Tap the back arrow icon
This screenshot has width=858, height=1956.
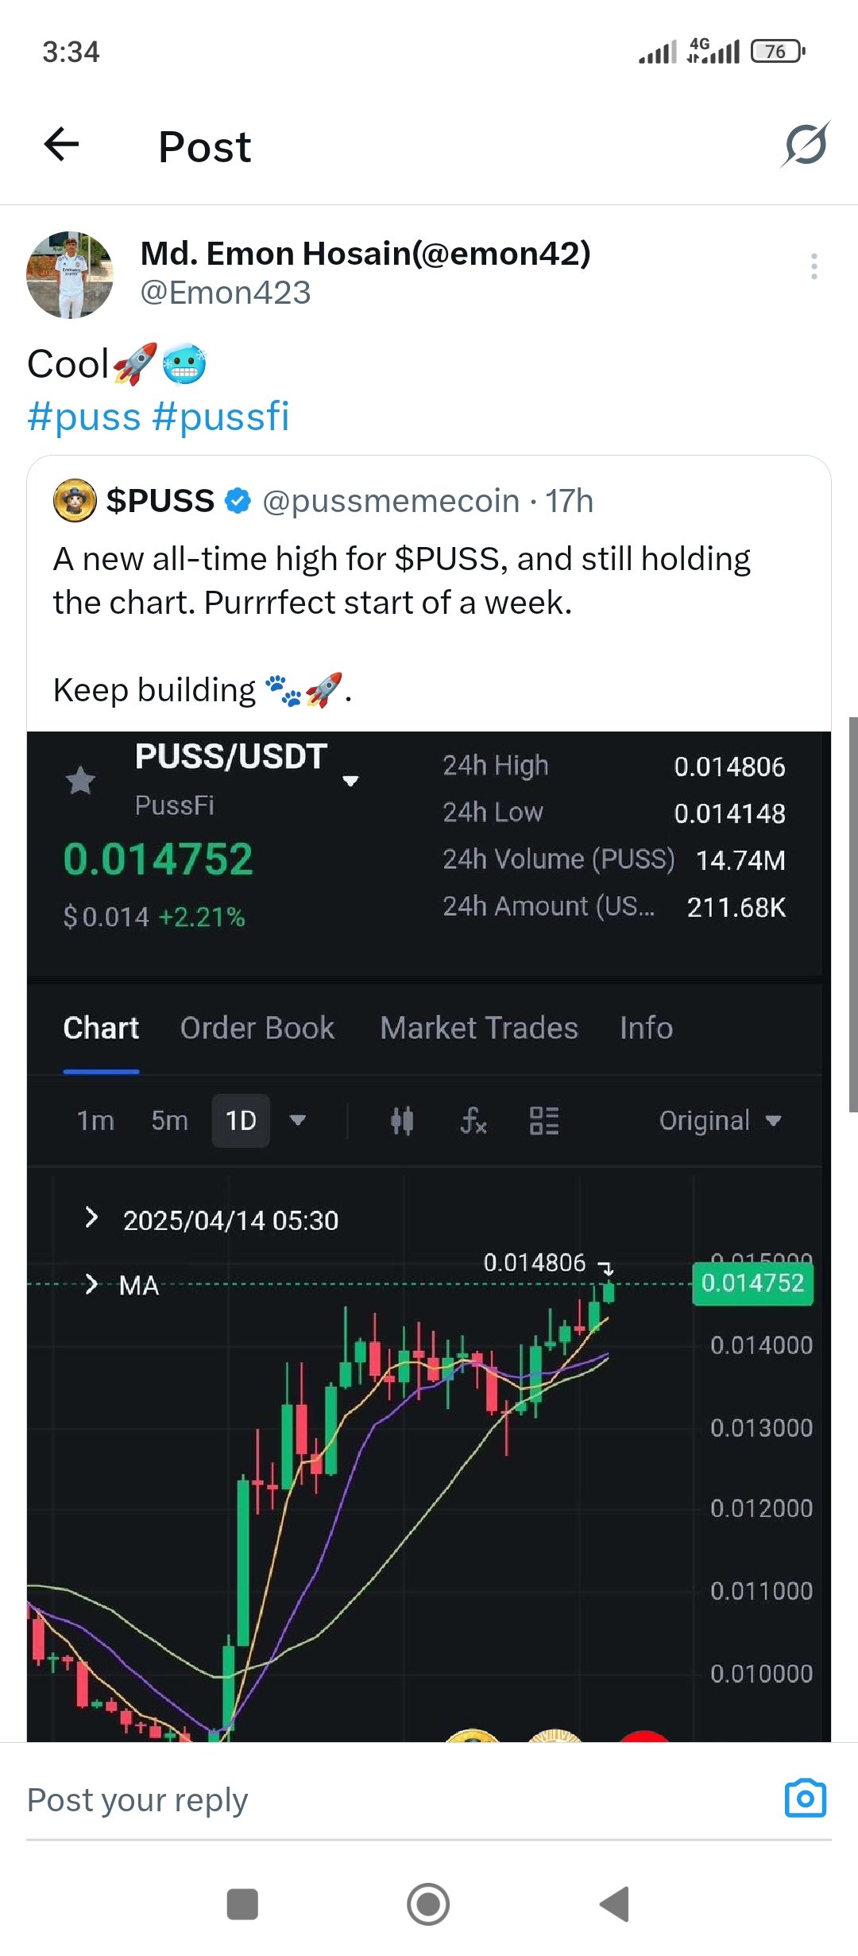pos(61,145)
